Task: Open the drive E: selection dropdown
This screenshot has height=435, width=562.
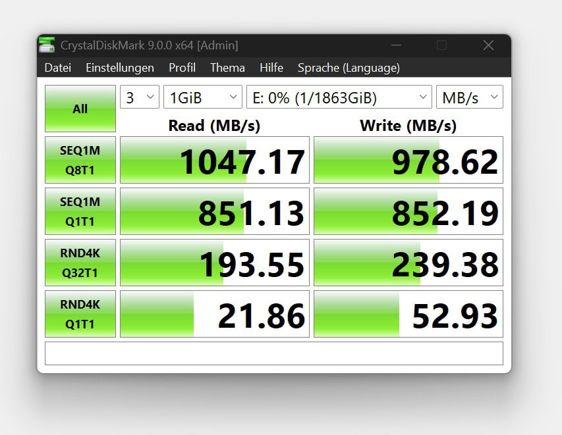Action: 339,97
